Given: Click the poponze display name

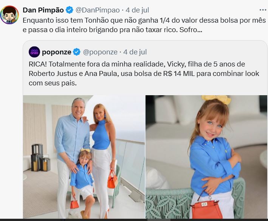Looking at the screenshot, I should point(57,51).
